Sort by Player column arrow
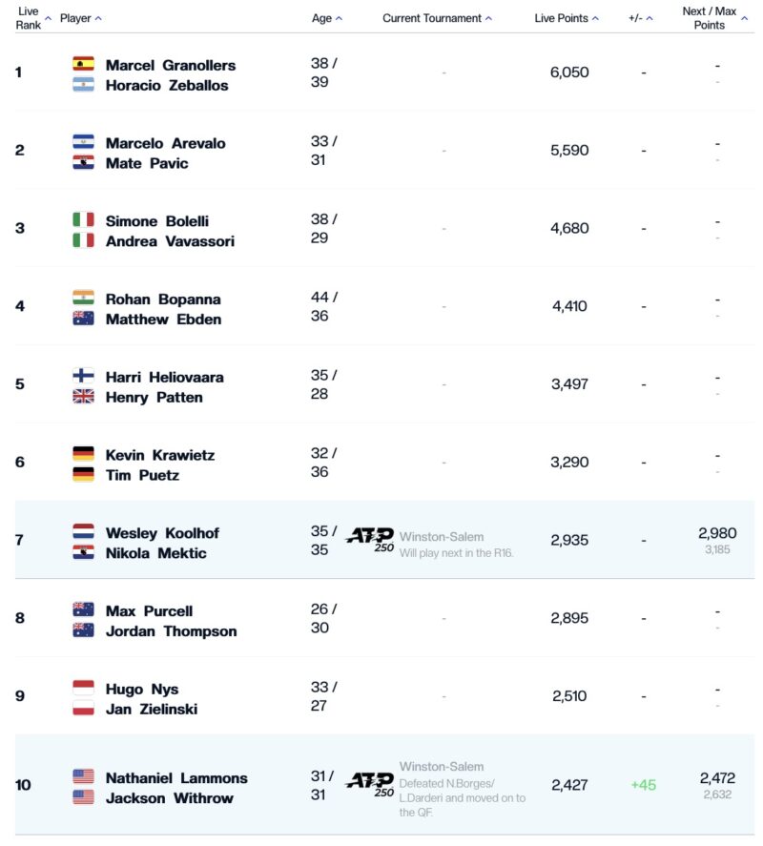Image resolution: width=763 pixels, height=846 pixels. click(x=81, y=18)
